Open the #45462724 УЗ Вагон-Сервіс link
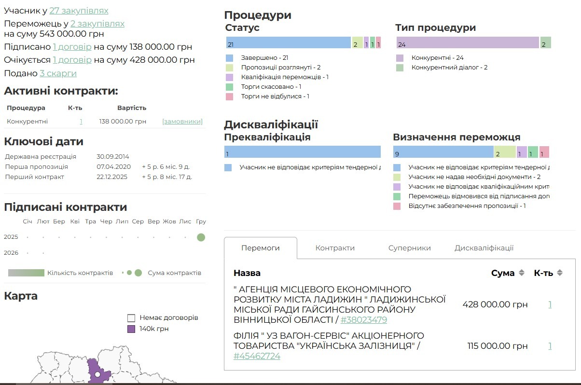Viewport: 581px width, 385px height. [x=256, y=357]
